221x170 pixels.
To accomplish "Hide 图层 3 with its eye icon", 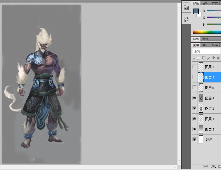I will tap(194, 129).
